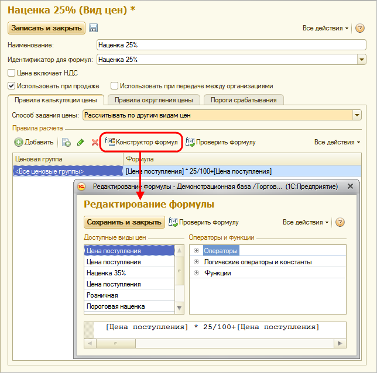Expand the Функции tree node
This screenshot has height=373, width=377.
pyautogui.click(x=197, y=273)
